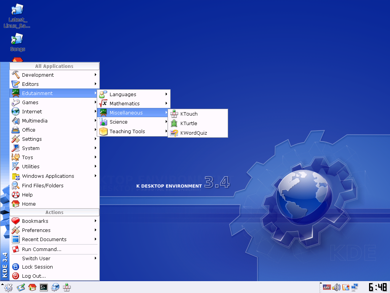Click the panel clock showing 6:48

tap(378, 287)
